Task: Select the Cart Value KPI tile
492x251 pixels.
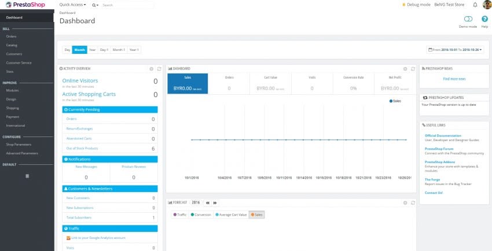Action: click(270, 84)
